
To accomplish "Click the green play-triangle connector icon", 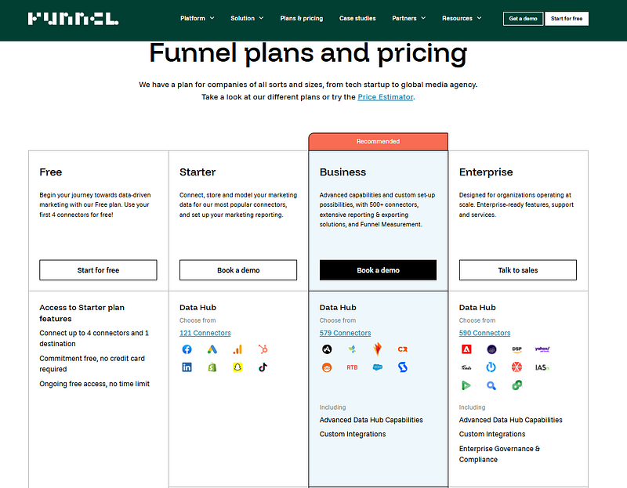I will coord(466,385).
